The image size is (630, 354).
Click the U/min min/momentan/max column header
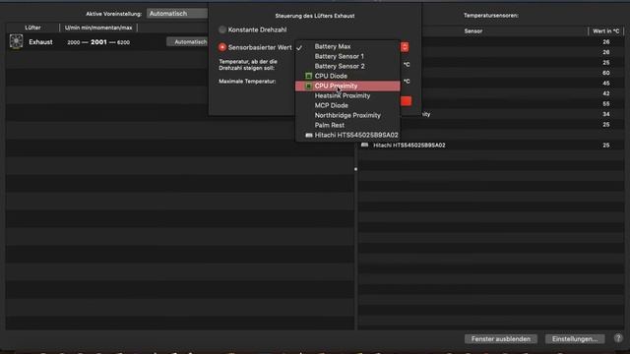pyautogui.click(x=98, y=28)
